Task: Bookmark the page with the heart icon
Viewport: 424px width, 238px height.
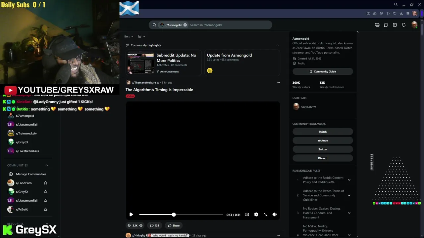Action: [395, 14]
